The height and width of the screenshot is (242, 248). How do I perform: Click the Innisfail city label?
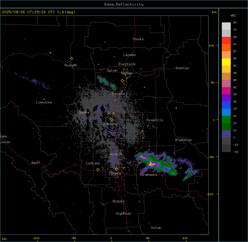pos(119,94)
